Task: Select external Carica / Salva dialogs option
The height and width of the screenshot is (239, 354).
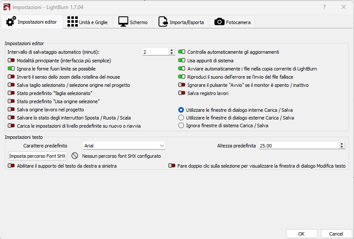Action: tap(181, 117)
